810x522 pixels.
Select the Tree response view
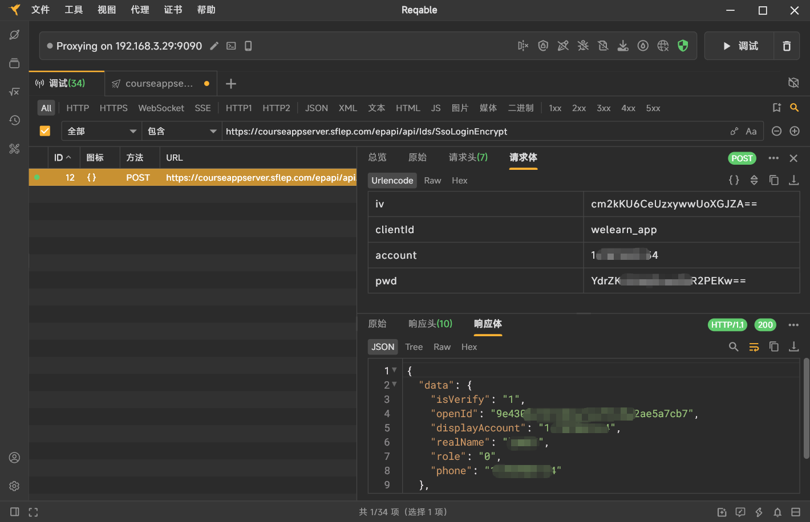[414, 346]
